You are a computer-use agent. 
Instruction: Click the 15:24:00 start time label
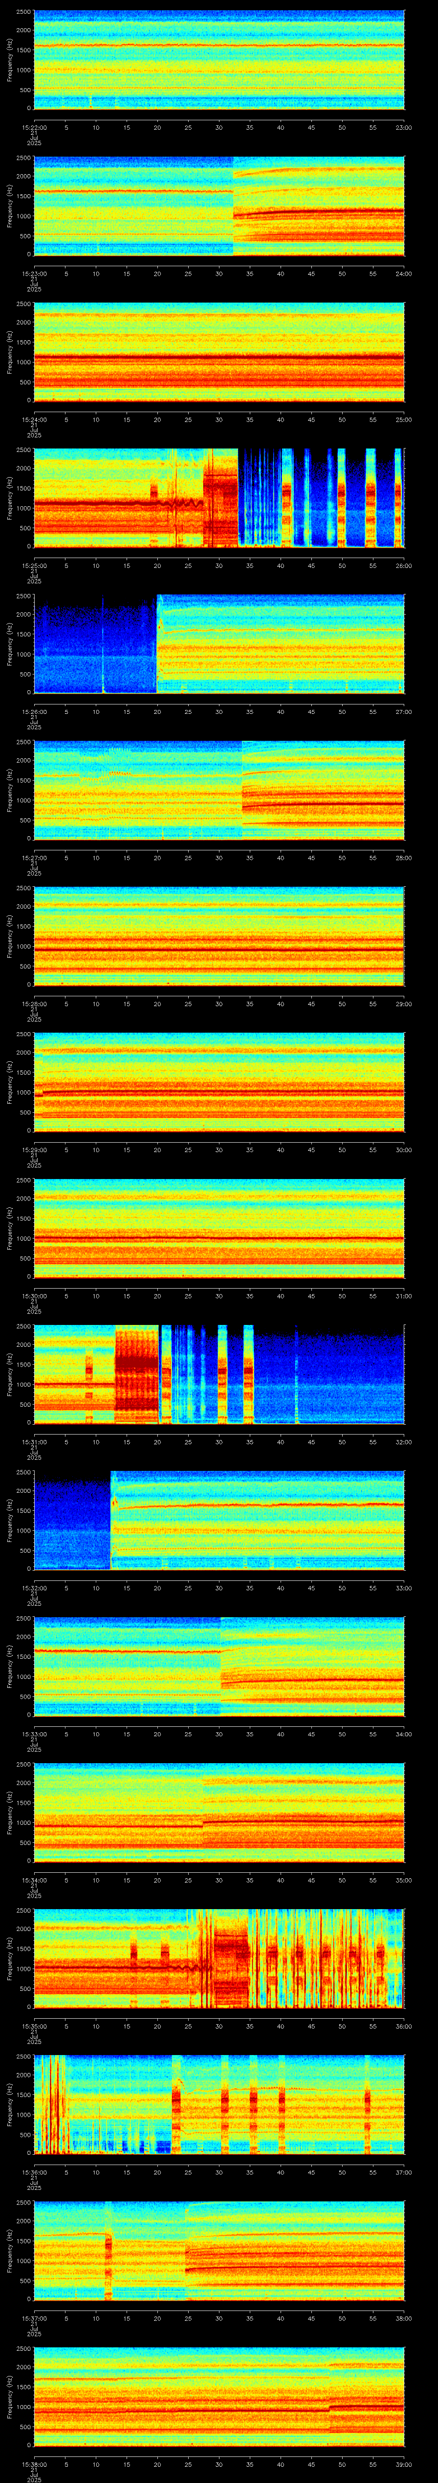pos(34,419)
